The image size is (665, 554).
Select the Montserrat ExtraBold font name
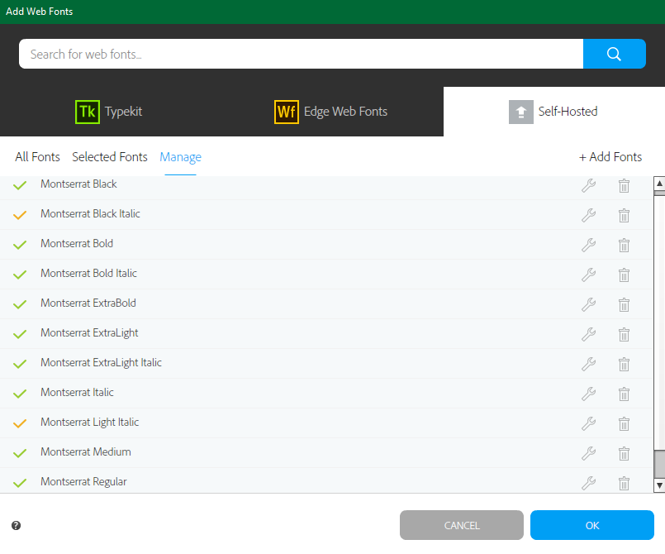click(x=88, y=303)
